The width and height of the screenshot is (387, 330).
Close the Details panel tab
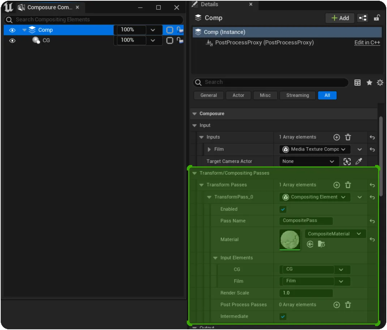tap(251, 4)
